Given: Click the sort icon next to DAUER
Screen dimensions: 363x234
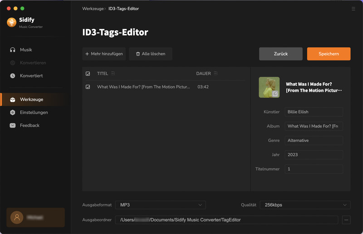Looking at the screenshot, I should [x=216, y=73].
